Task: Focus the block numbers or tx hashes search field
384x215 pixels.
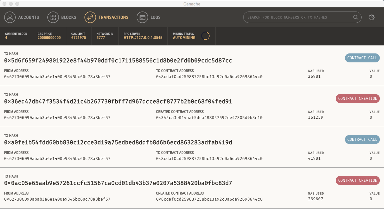Action: 302,17
